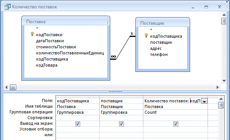Click the up arrow of diagram vertical scrollbar
The width and height of the screenshot is (230, 140).
224,15
